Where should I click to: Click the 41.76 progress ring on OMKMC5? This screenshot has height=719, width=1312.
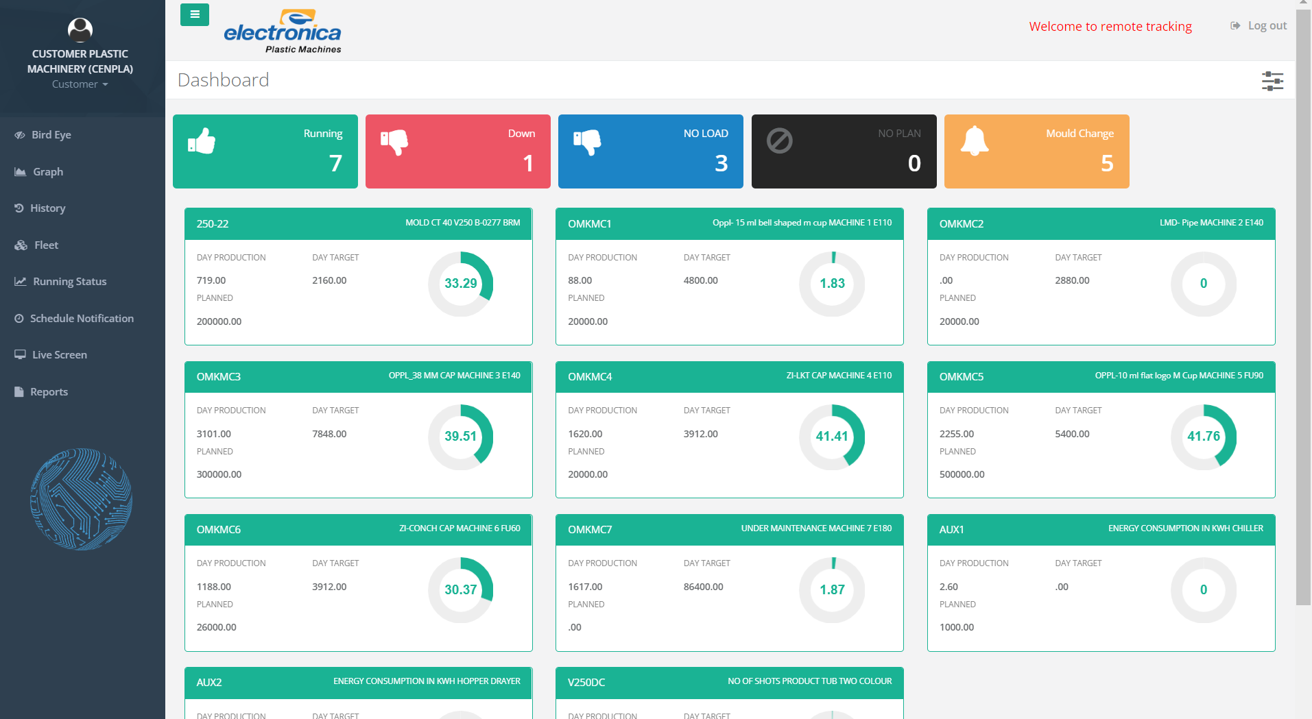click(x=1203, y=437)
